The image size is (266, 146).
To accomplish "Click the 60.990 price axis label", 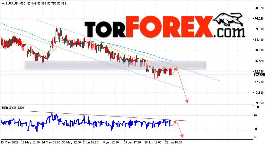I will point(259,50).
